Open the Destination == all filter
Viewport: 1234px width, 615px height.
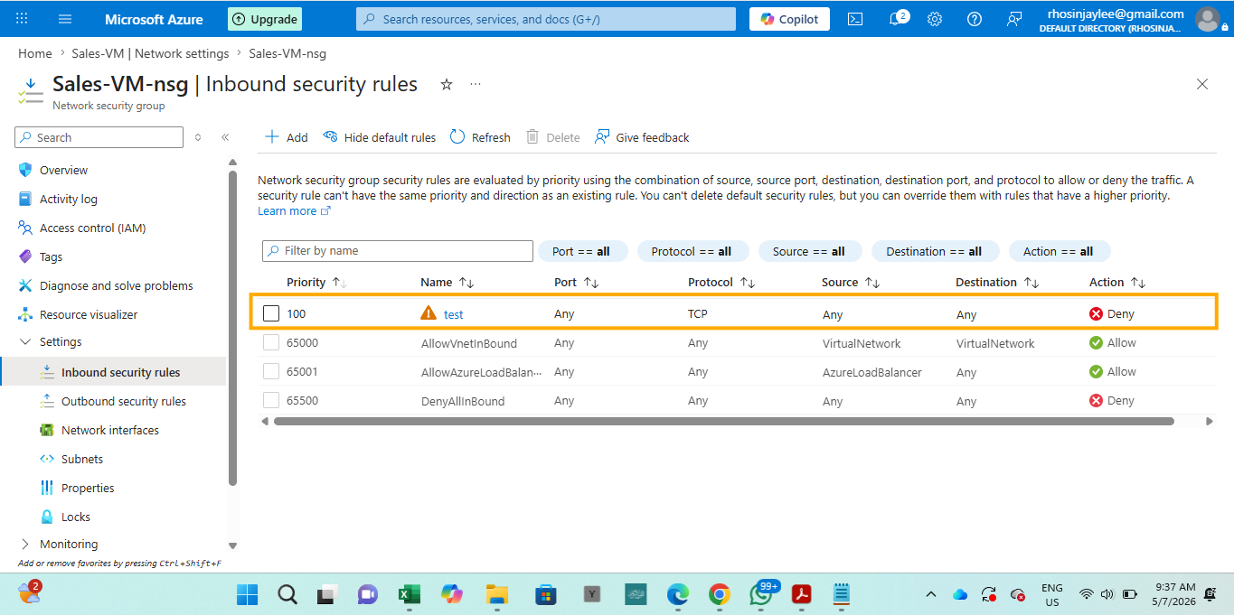(934, 251)
